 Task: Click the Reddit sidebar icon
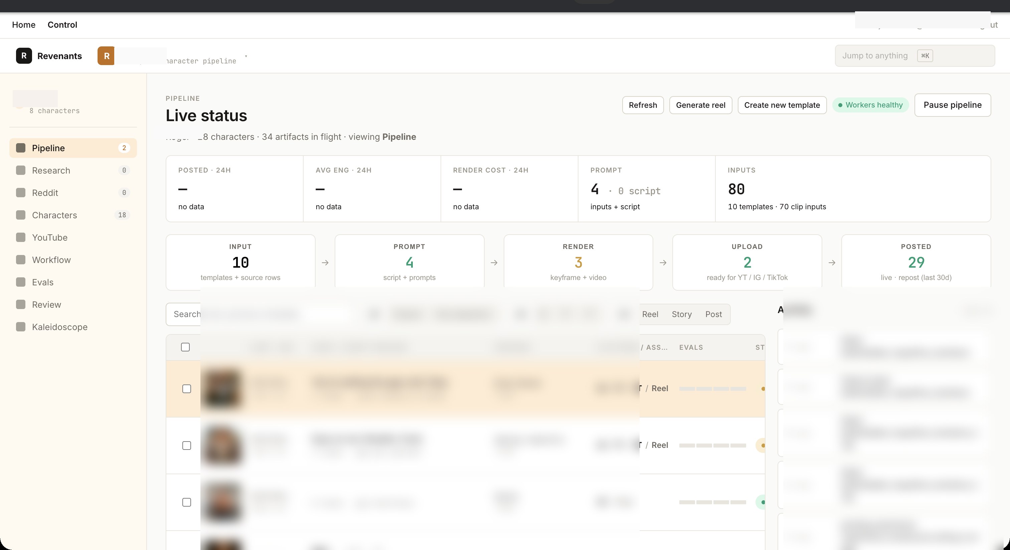(x=21, y=192)
